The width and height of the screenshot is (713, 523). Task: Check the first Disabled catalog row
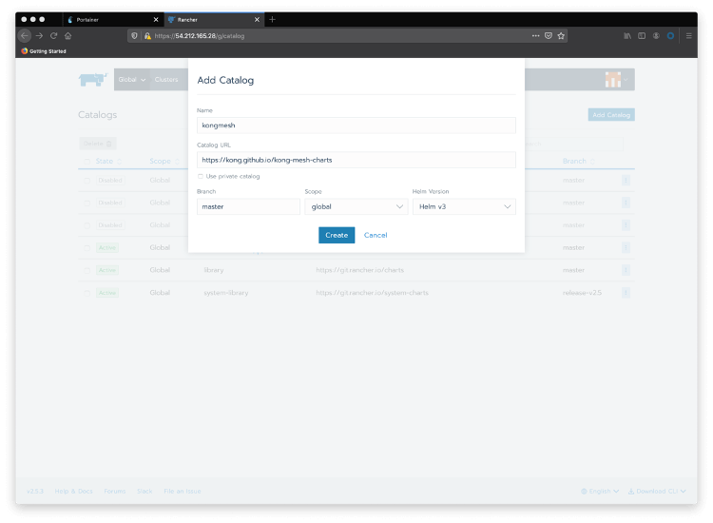tap(87, 181)
